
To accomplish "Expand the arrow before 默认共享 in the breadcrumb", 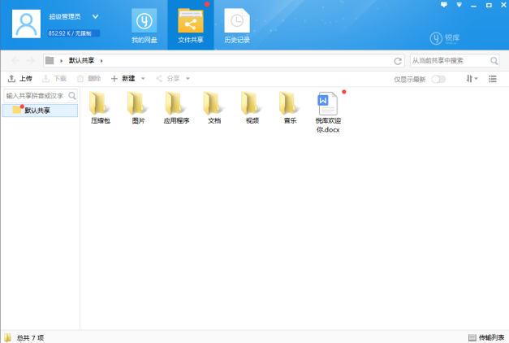I will tap(61, 61).
